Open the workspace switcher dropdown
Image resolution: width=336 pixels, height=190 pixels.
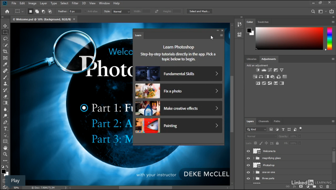click(x=322, y=11)
